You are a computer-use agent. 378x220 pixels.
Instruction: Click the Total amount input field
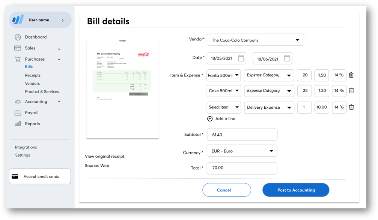(242, 168)
